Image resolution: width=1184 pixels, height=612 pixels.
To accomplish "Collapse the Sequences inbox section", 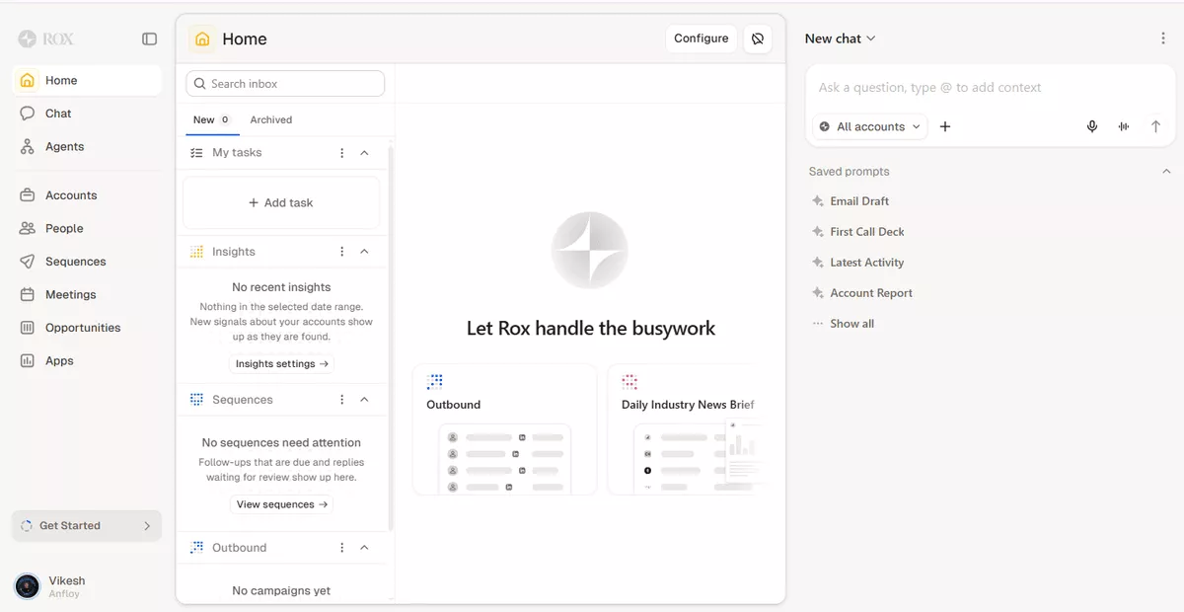I will pyautogui.click(x=364, y=400).
